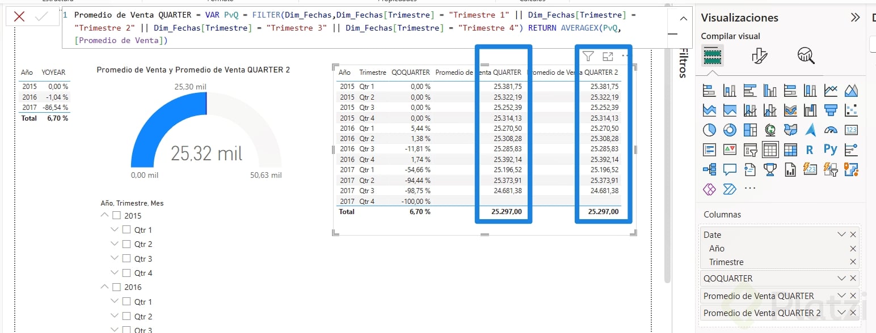
Task: Tick the 2016 year checkbox
Action: pyautogui.click(x=116, y=287)
